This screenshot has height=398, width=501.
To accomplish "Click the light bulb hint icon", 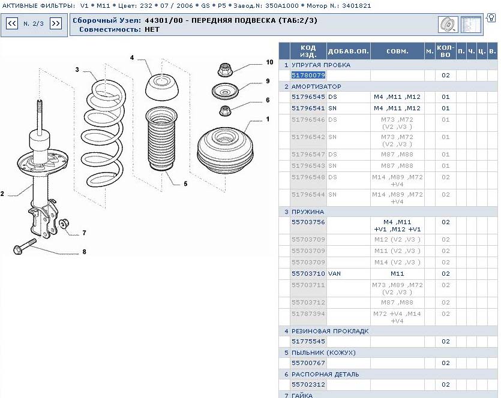I will 491,18.
